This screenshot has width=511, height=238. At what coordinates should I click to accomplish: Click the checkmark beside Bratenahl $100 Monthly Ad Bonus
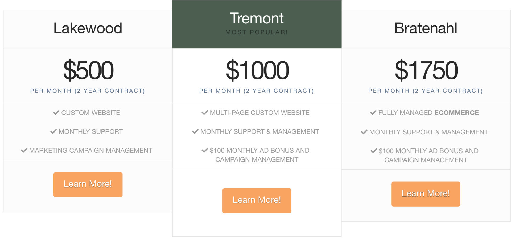(374, 151)
